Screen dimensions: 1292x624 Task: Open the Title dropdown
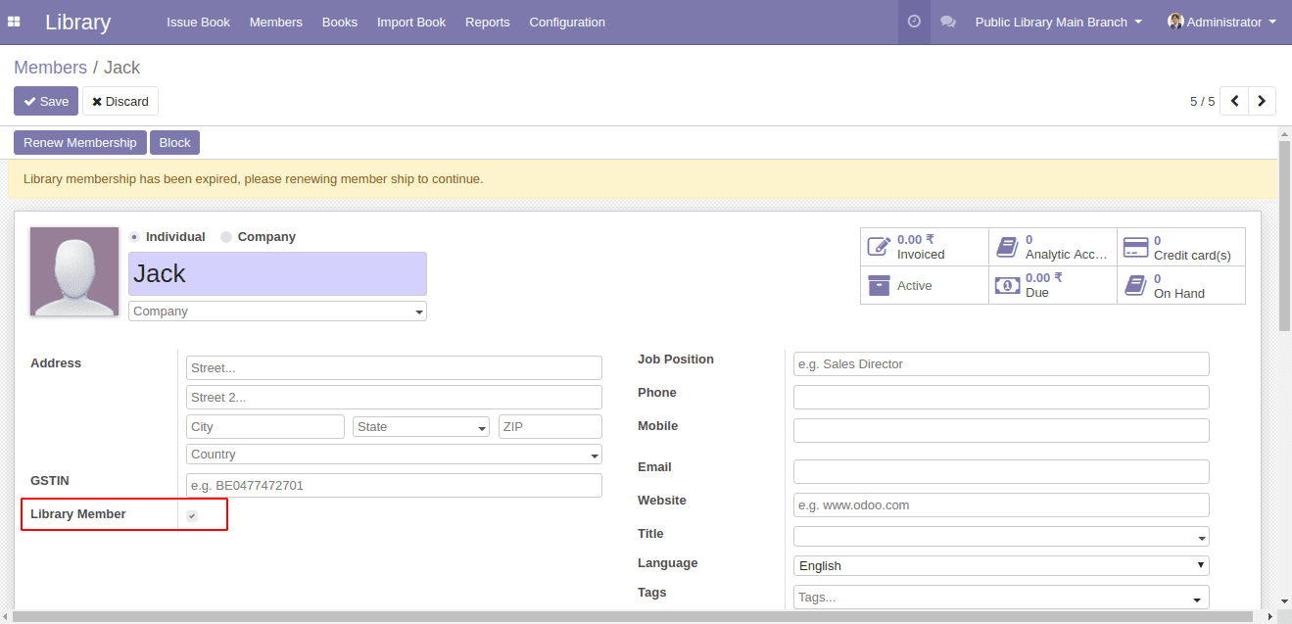(1001, 537)
